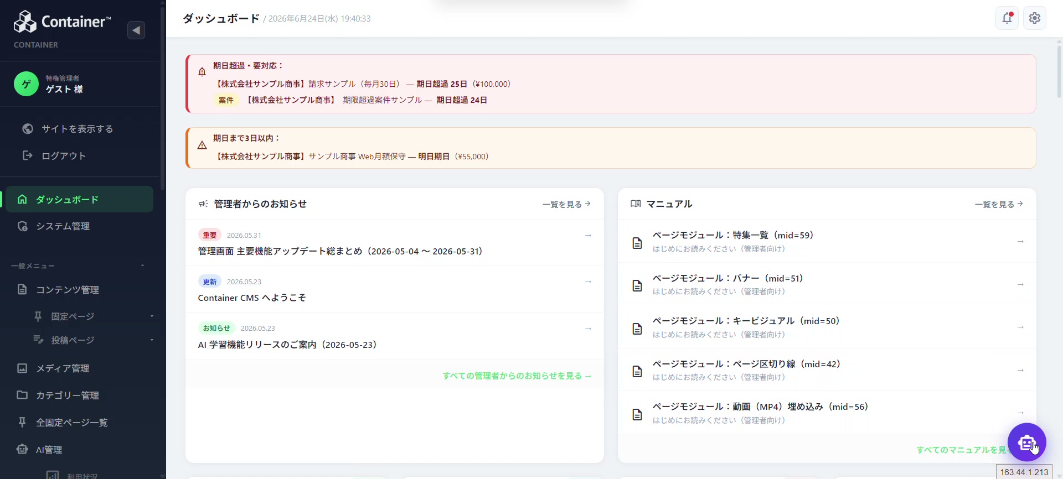Open AI管理 menu item
Screen dimensions: 1063x479
click(79, 449)
